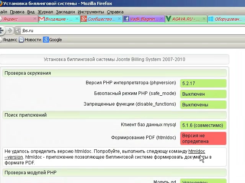
Task: Click the Google+ favicon on the Сообщество tab
Action: (84, 19)
